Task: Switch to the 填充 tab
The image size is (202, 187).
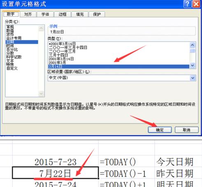Action: coord(80,14)
